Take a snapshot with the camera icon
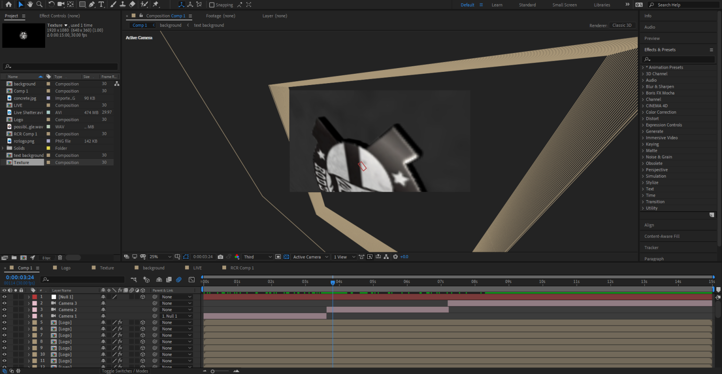Viewport: 722px width, 374px height. [220, 257]
